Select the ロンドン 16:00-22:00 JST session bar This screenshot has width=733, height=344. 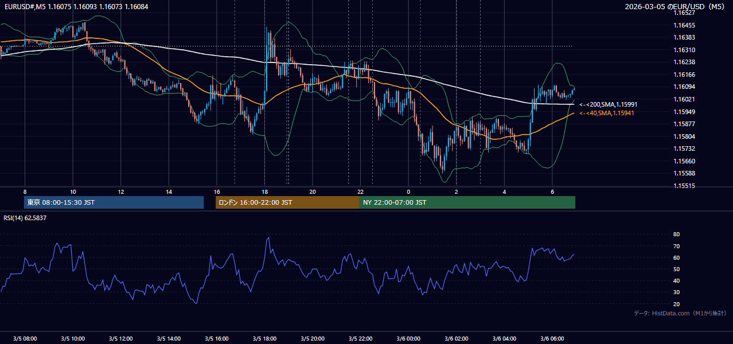point(287,202)
